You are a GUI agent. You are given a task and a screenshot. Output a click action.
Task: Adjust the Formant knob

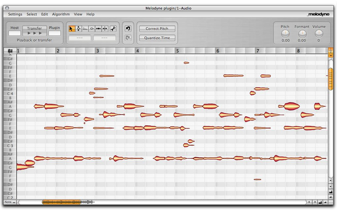[302, 34]
